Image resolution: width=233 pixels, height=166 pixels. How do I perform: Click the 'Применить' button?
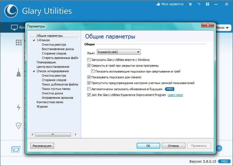tap(199, 146)
